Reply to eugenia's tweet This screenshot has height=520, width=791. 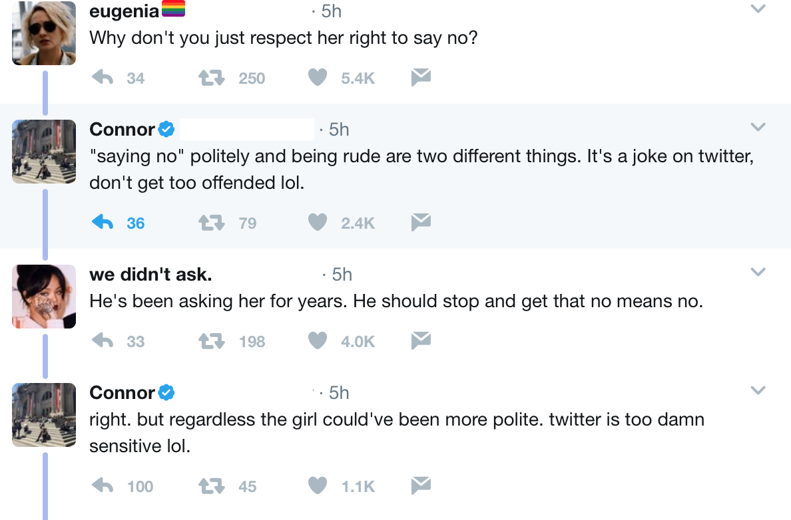pos(102,78)
